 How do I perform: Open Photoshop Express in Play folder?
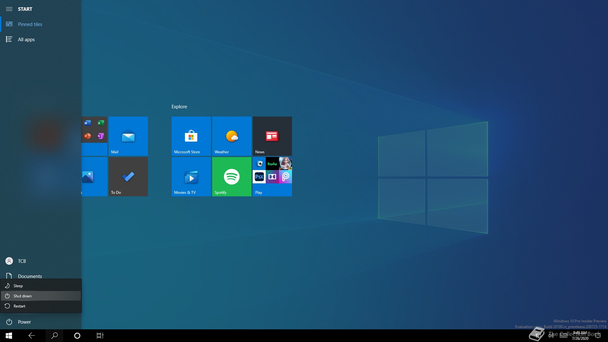tap(259, 177)
